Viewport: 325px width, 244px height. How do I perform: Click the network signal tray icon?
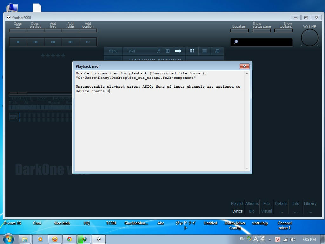285,240
